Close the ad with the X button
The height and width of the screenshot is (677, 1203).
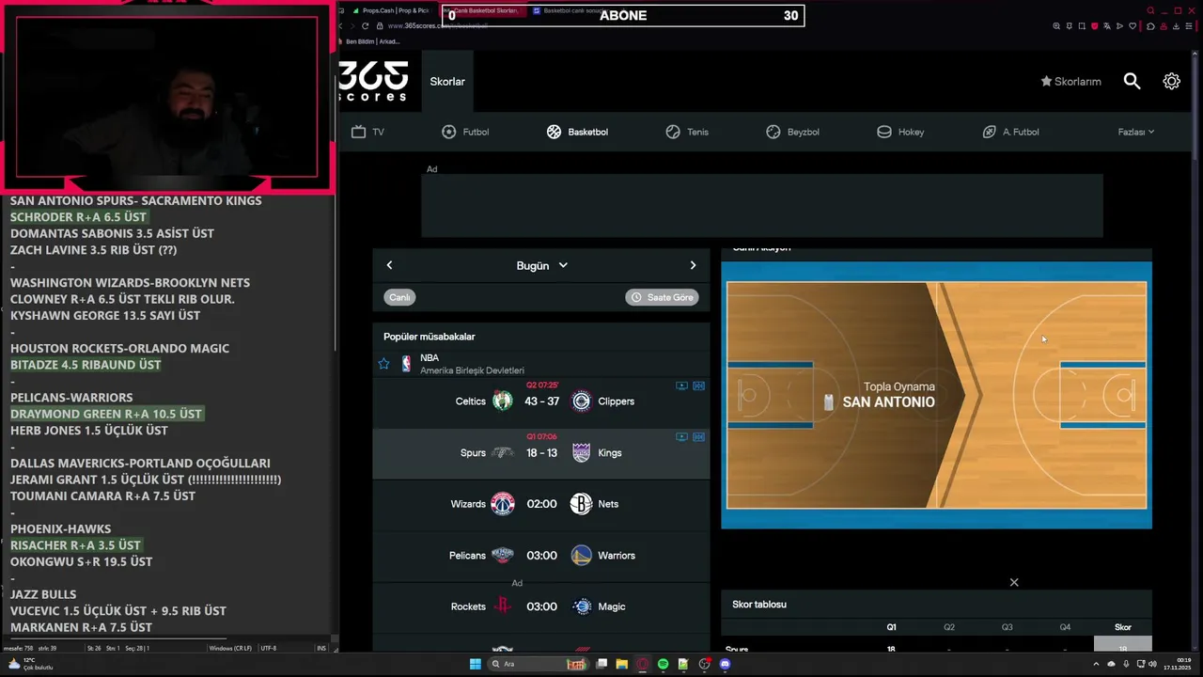(x=1014, y=583)
